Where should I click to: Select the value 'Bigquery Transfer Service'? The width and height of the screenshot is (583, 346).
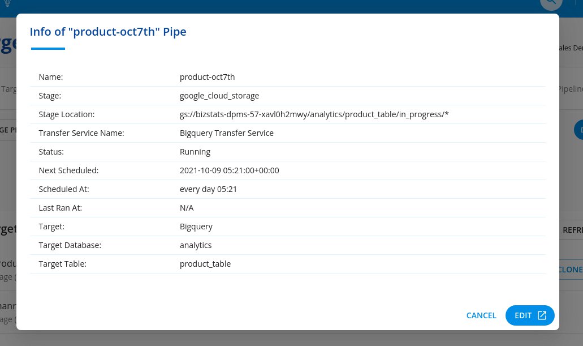(x=226, y=133)
